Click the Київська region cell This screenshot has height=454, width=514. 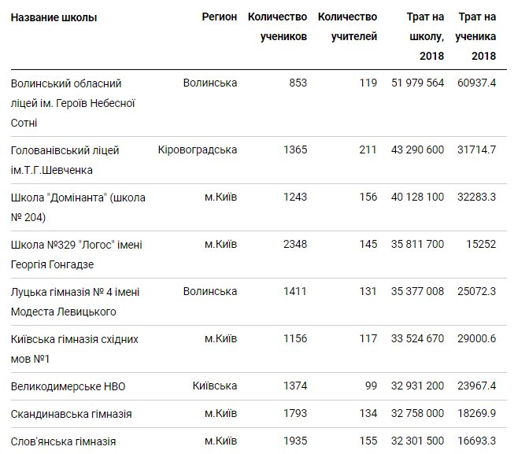coord(215,386)
